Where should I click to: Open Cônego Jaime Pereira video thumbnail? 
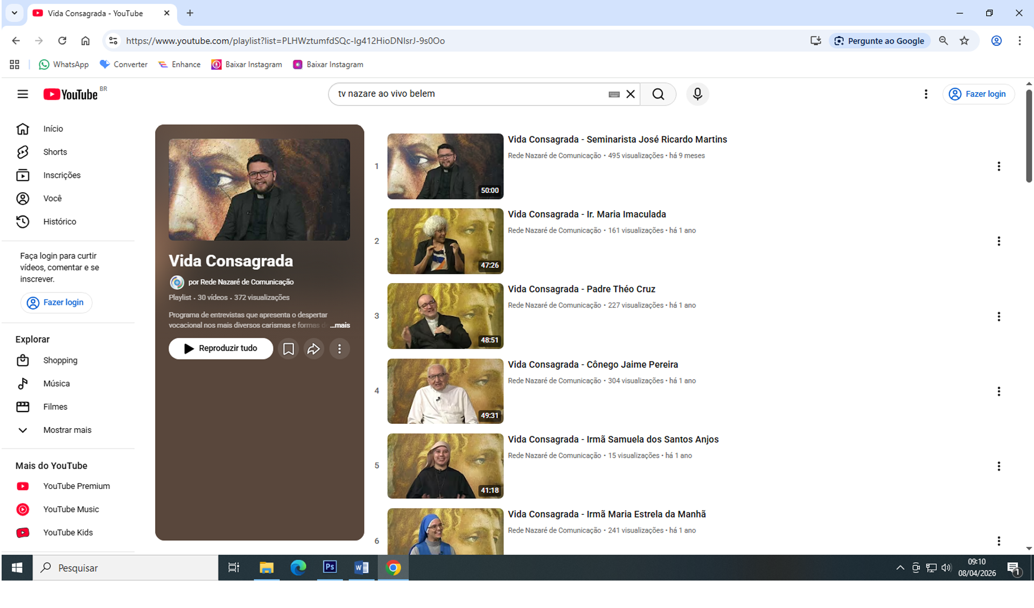pyautogui.click(x=445, y=391)
